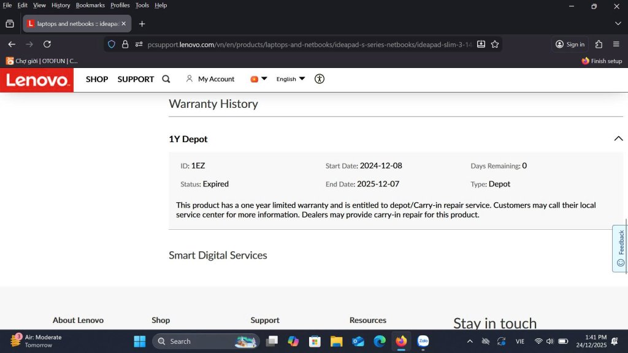Open the Bookmarks menu
This screenshot has width=628, height=353.
90,5
